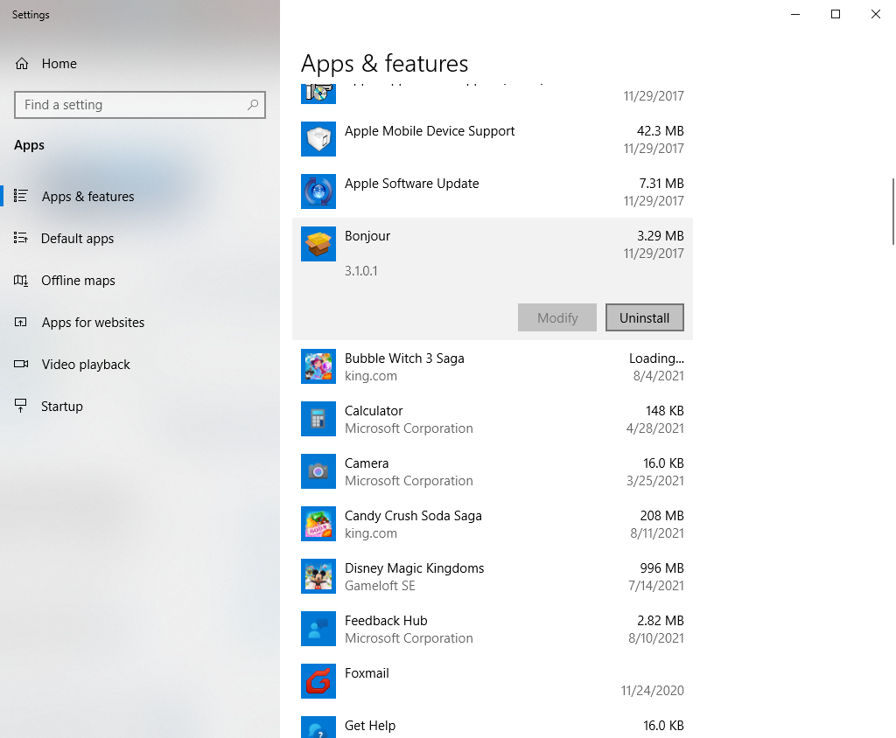This screenshot has height=738, width=896.
Task: Click the 208 MB size value
Action: pos(661,515)
